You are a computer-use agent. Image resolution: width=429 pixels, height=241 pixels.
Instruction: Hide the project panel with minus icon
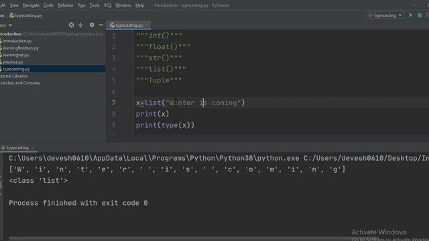(x=101, y=25)
